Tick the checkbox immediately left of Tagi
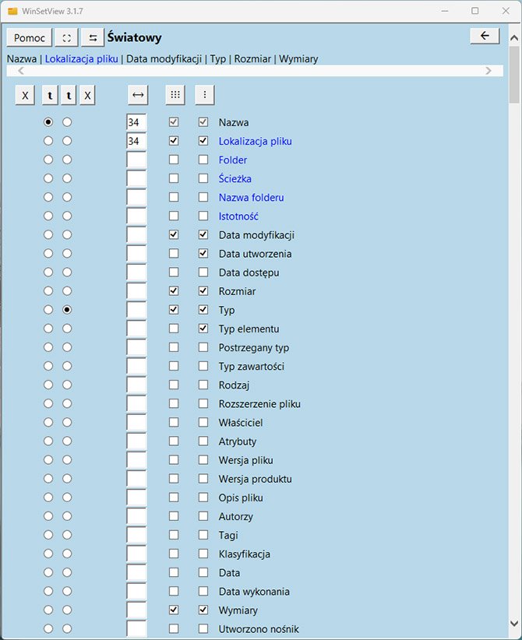Viewport: 522px width, 640px height. coord(203,536)
